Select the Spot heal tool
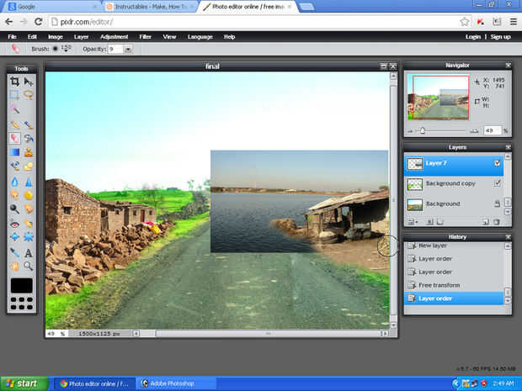The width and height of the screenshot is (522, 391). pyautogui.click(x=29, y=225)
